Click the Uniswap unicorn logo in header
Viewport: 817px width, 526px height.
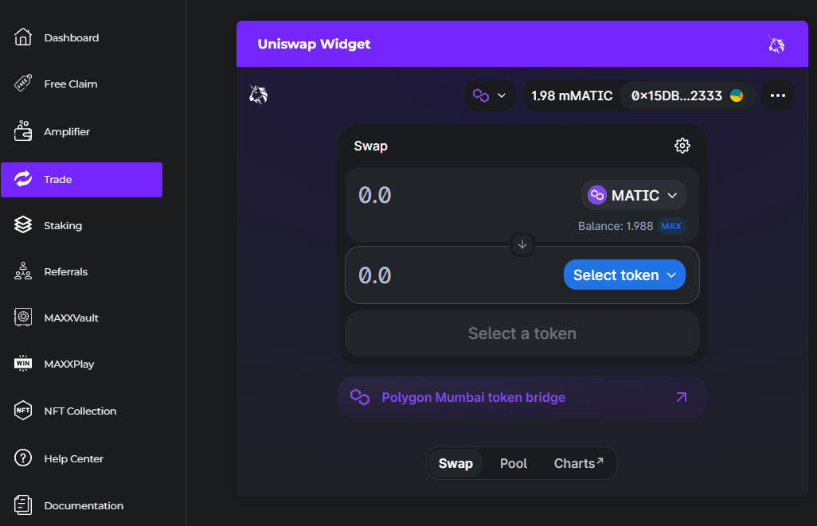coord(776,45)
